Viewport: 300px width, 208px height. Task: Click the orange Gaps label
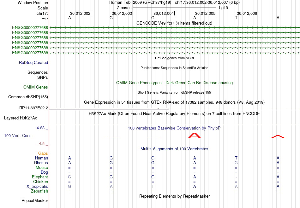point(43,153)
